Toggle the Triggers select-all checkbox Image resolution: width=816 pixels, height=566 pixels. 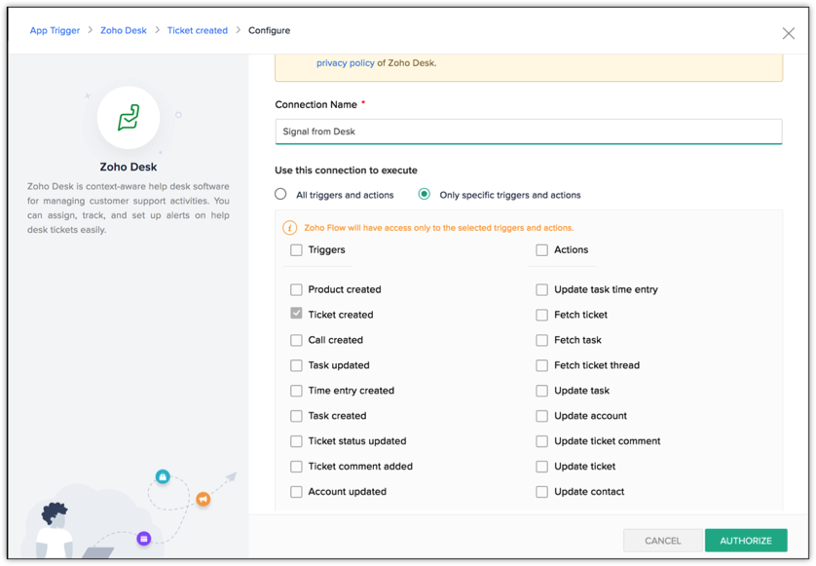pyautogui.click(x=296, y=250)
